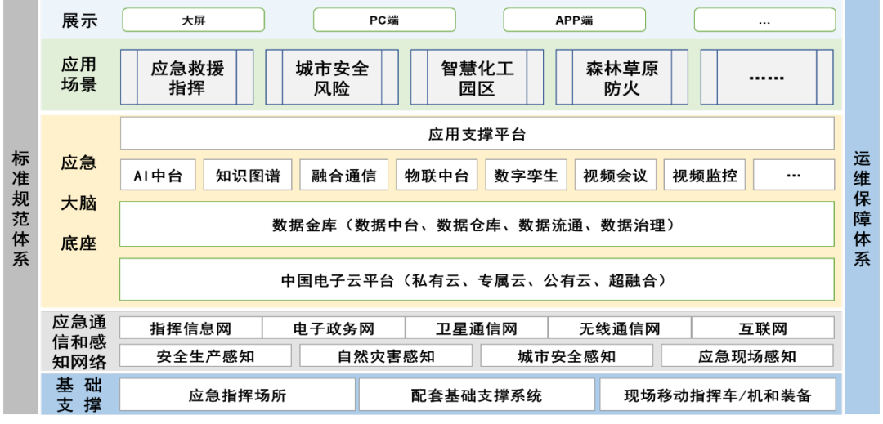The image size is (883, 424).
Task: Click the 应急指挥场所 foundation box
Action: pyautogui.click(x=238, y=395)
